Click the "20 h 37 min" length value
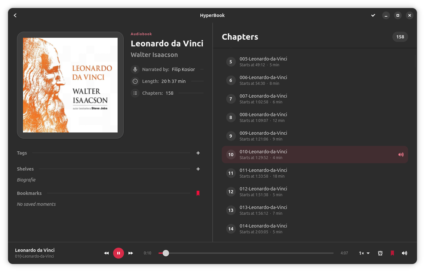 click(x=174, y=81)
